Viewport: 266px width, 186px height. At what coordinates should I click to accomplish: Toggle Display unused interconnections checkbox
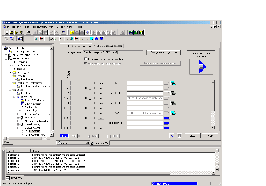coord(85,63)
